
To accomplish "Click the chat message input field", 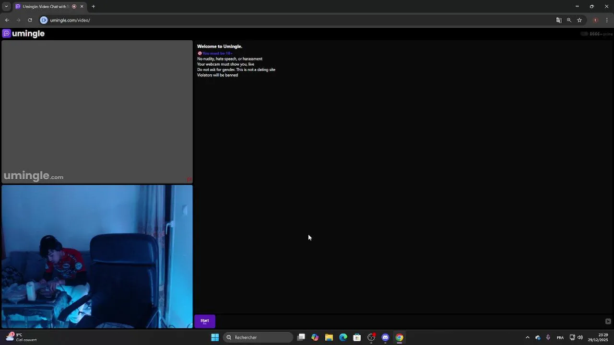I will click(410, 321).
